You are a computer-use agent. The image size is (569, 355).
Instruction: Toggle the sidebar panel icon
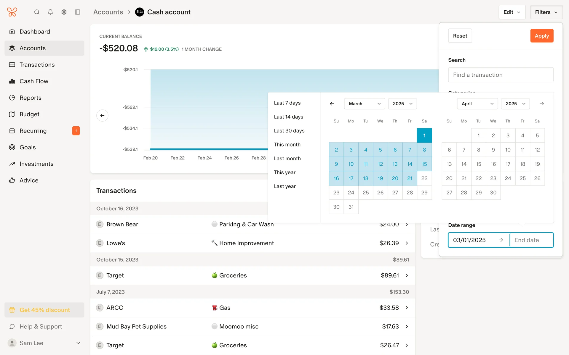78,12
